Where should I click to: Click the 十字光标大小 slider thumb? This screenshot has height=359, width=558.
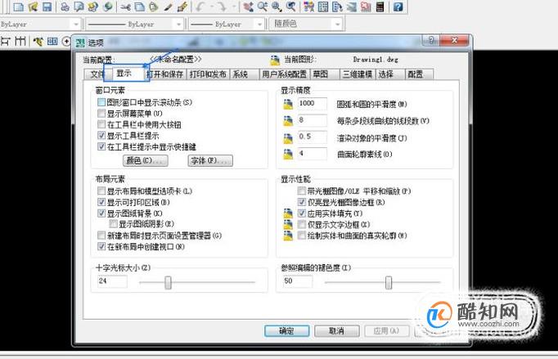[x=168, y=282]
